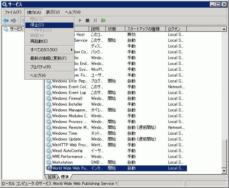Click gear icon of World Wide Web Pu... row
The width and height of the screenshot is (229, 188).
click(49, 168)
